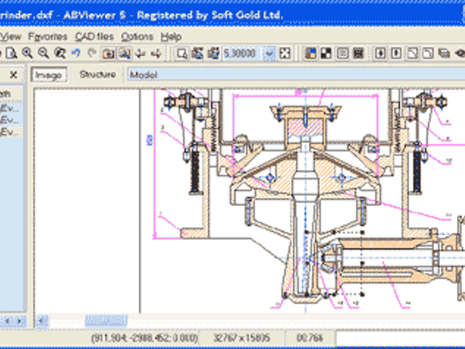Viewport: 465px width, 349px height.
Task: Click the dark save-disk toolbar icon
Action: [359, 54]
